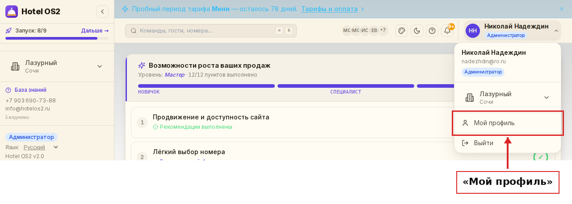Click the step 2 number badge
Image resolution: width=572 pixels, height=204 pixels.
click(142, 156)
